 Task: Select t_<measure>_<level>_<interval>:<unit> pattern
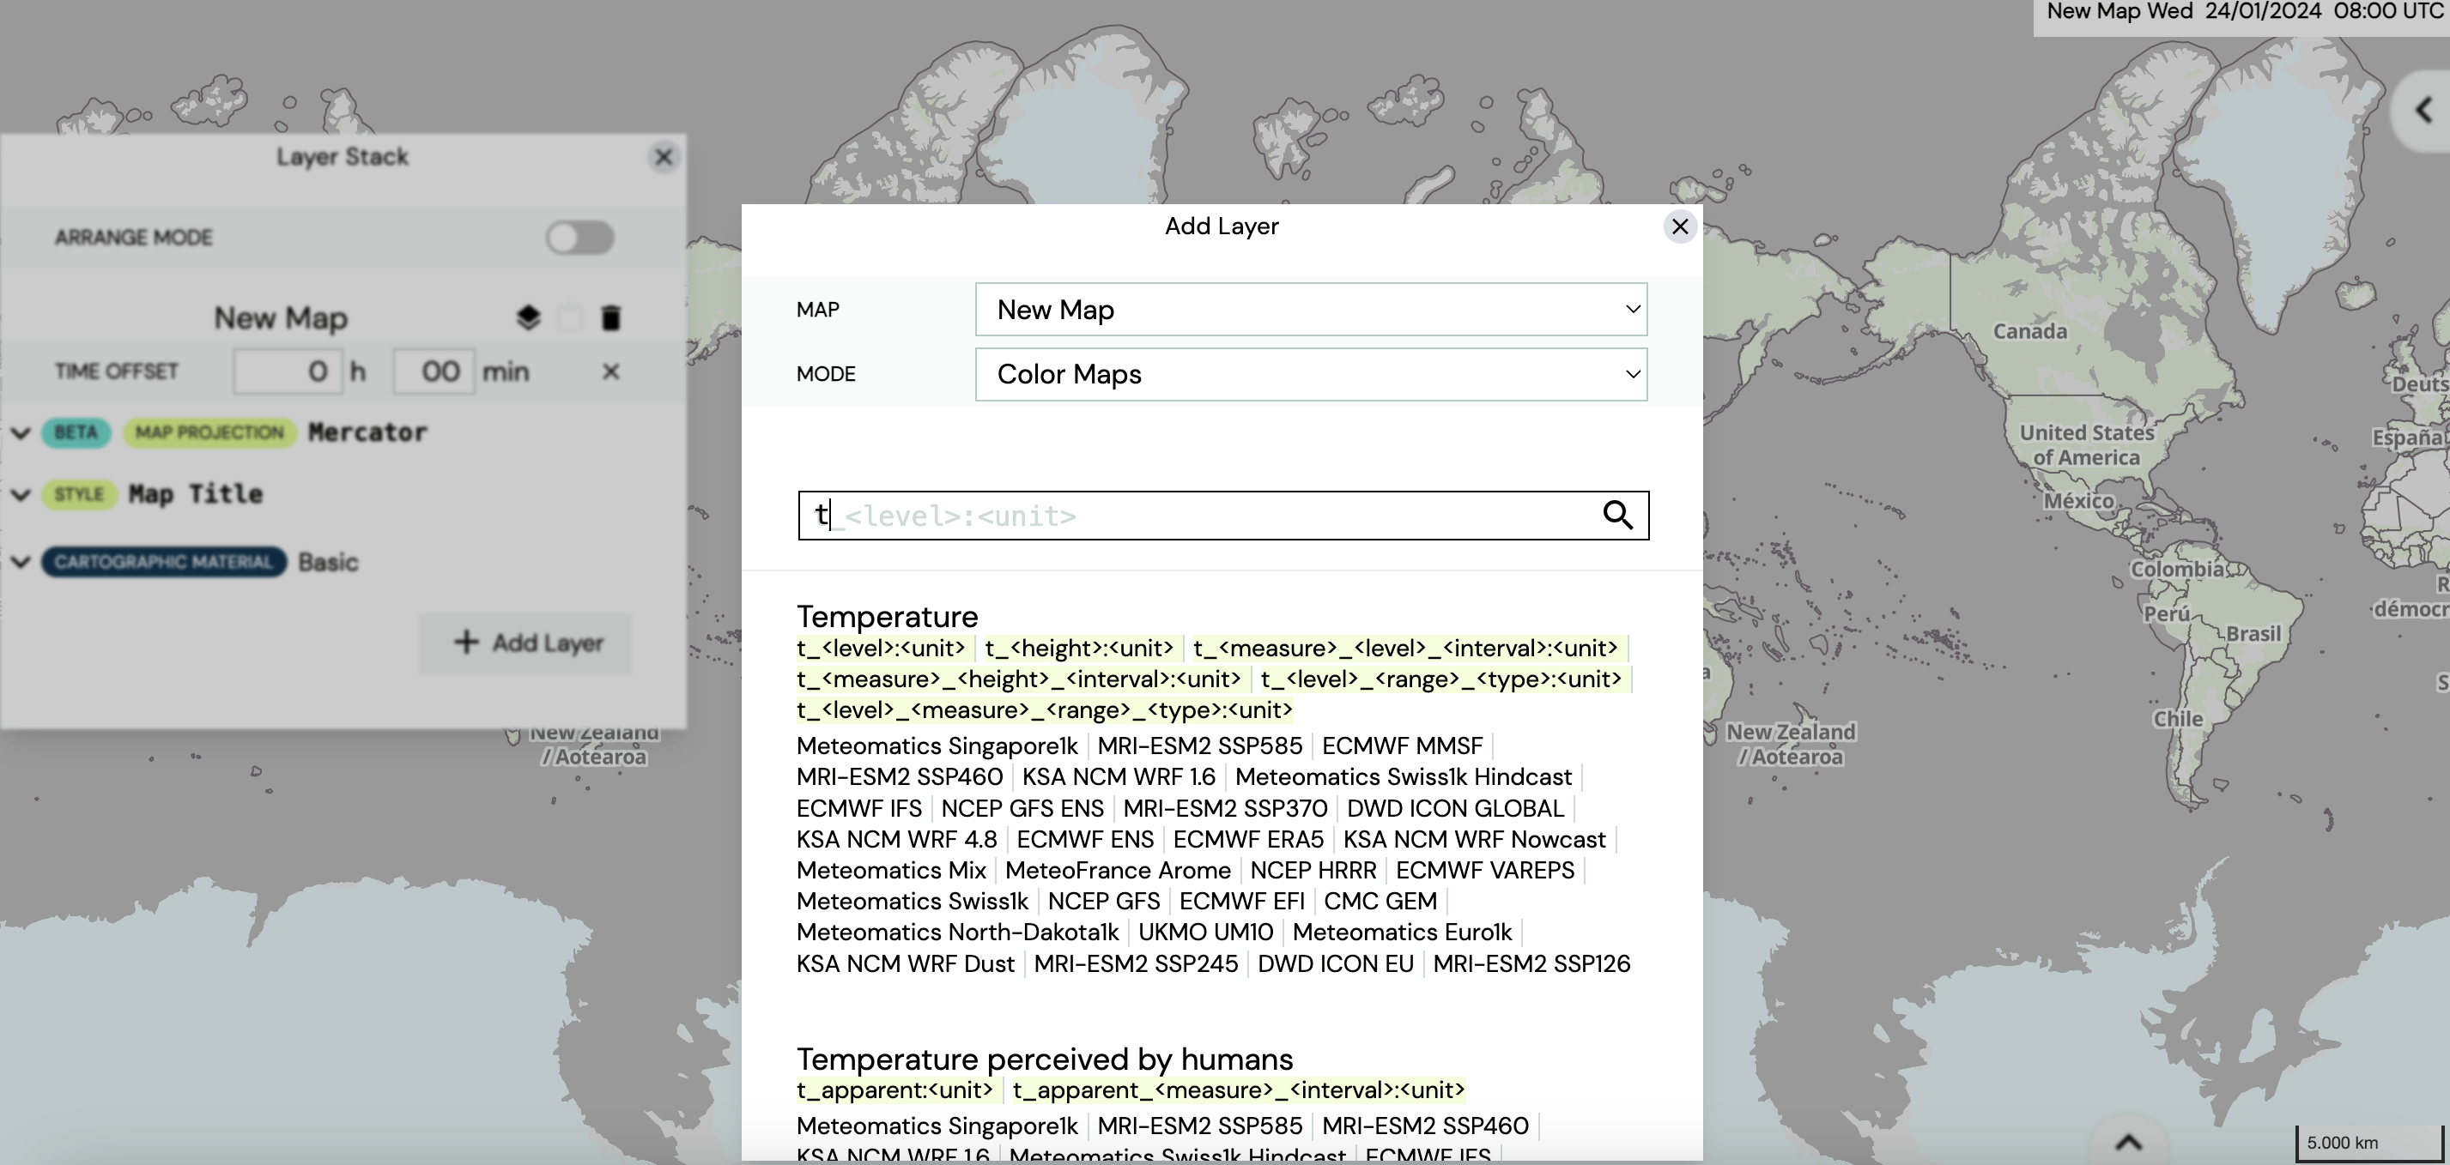pos(1406,649)
